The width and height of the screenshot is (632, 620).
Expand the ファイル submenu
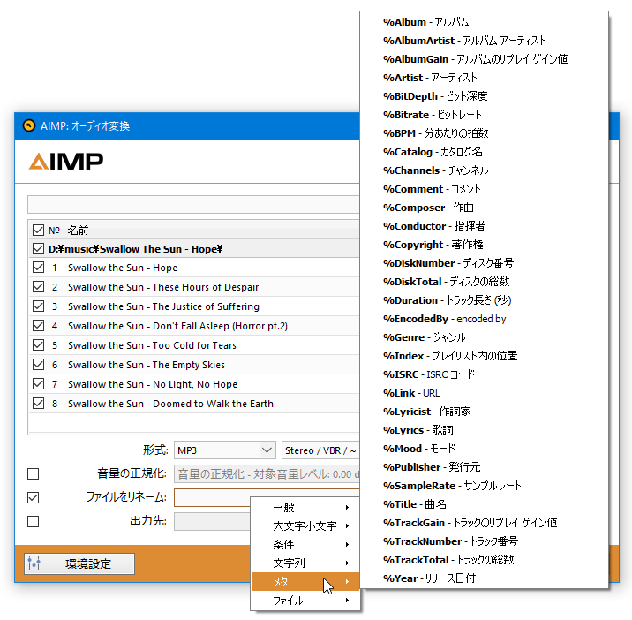pyautogui.click(x=305, y=601)
